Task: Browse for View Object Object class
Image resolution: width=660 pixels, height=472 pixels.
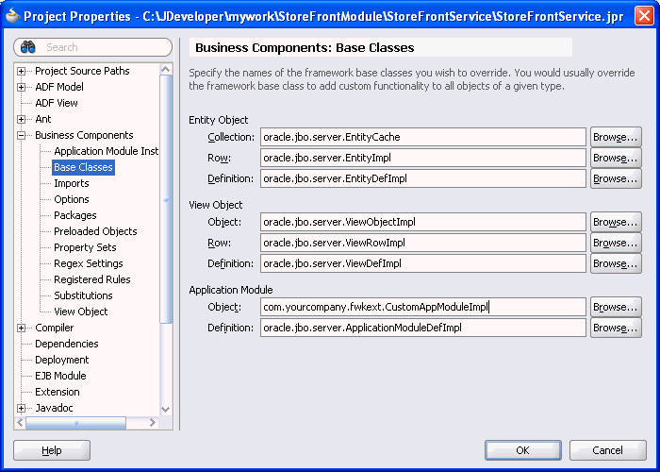Action: click(x=616, y=222)
